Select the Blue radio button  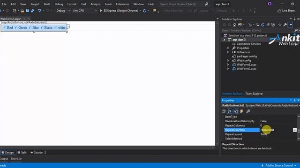pyautogui.click(x=30, y=28)
